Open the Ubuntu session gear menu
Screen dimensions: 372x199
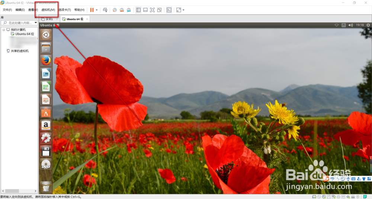pos(368,25)
